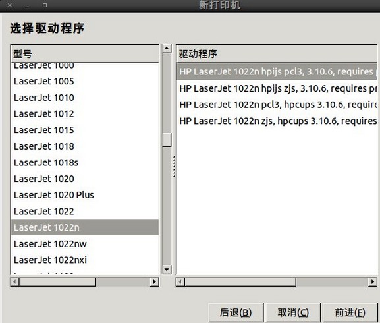This screenshot has width=380, height=323.
Task: Choose LaserJet 1018 model row
Action: tap(85, 146)
